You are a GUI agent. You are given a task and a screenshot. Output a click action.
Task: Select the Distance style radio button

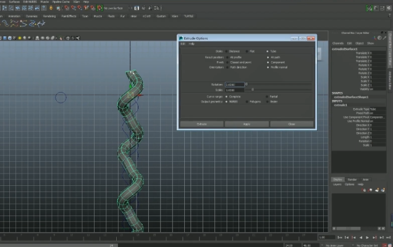[226, 51]
